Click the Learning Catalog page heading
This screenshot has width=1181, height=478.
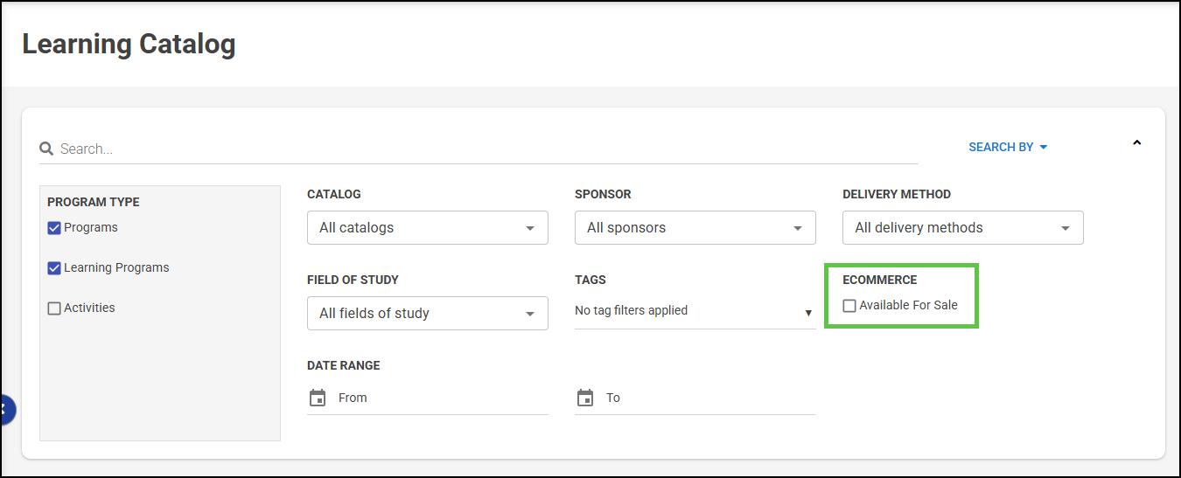click(129, 44)
